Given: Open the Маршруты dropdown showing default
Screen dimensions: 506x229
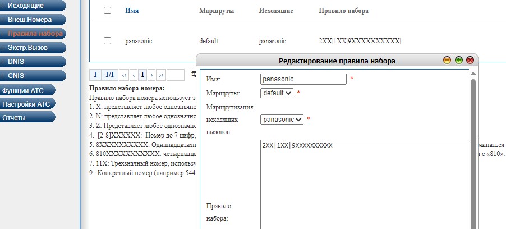Looking at the screenshot, I should pos(277,93).
